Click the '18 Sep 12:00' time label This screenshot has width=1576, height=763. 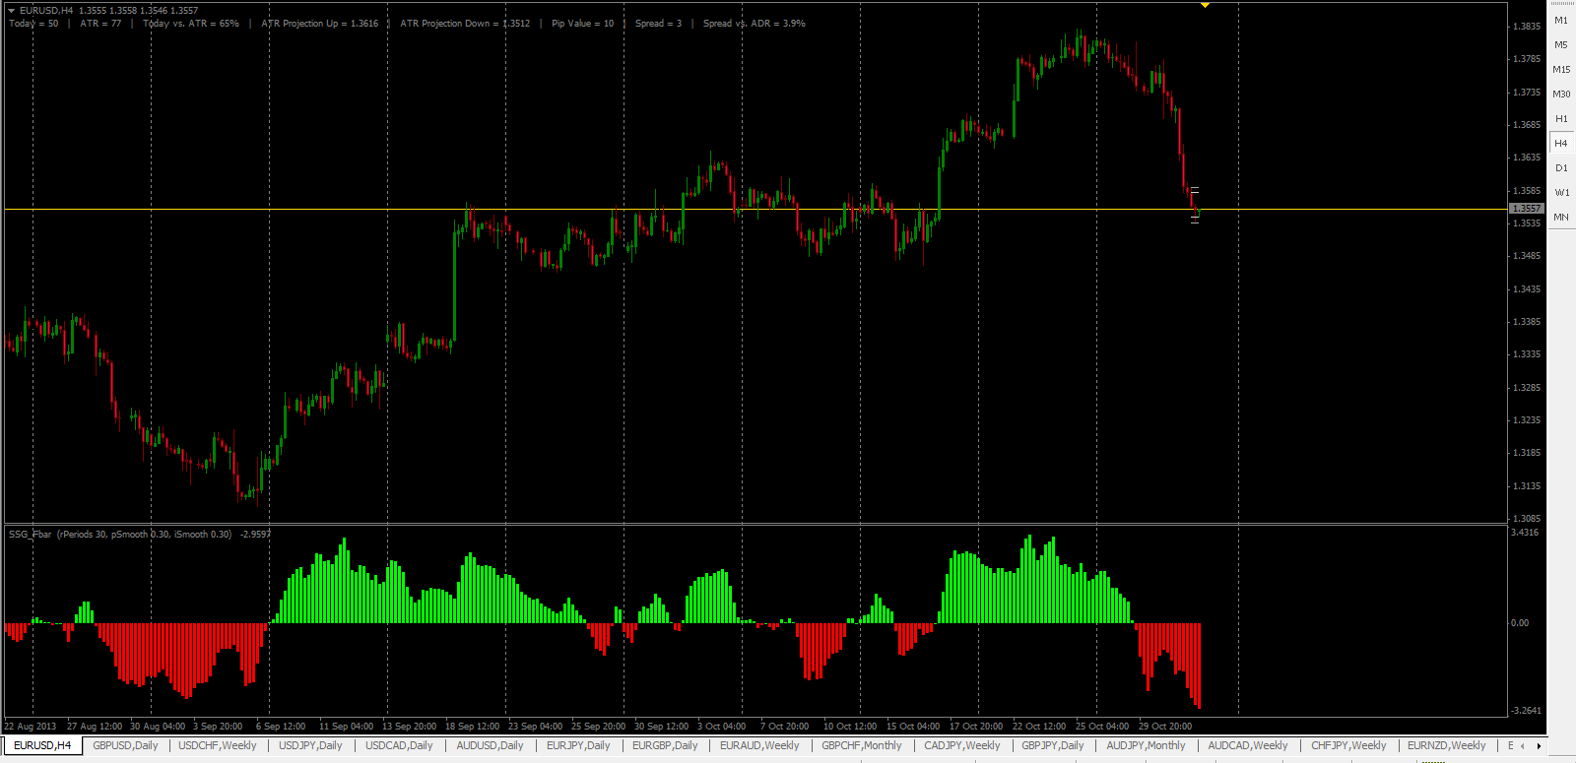point(473,727)
